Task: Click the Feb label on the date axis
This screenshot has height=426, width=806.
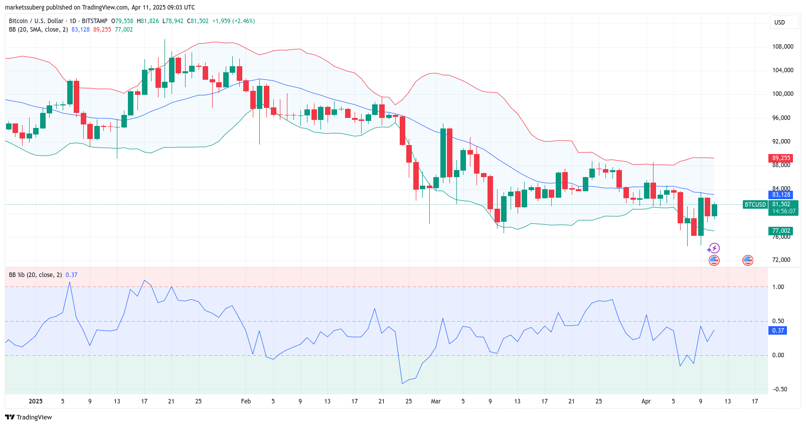Action: coord(246,401)
